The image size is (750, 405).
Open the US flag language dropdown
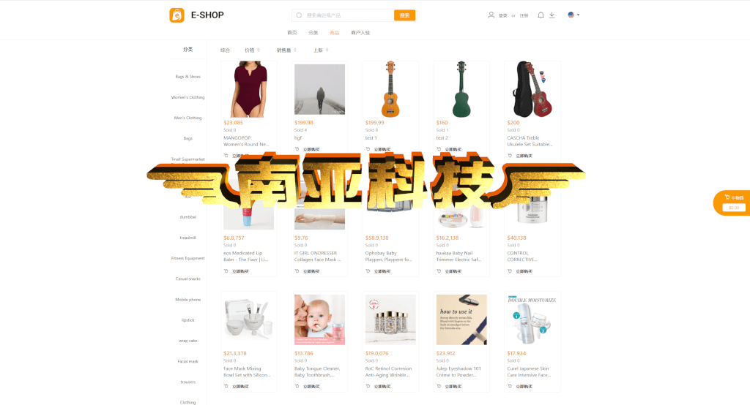(x=573, y=15)
